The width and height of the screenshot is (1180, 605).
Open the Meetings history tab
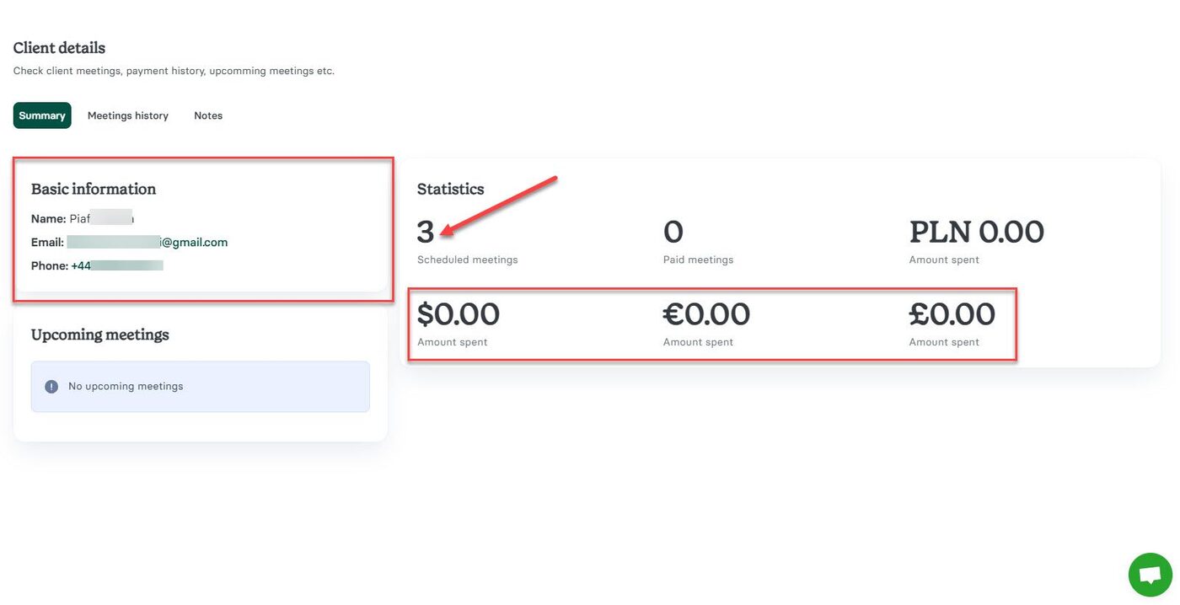point(128,115)
